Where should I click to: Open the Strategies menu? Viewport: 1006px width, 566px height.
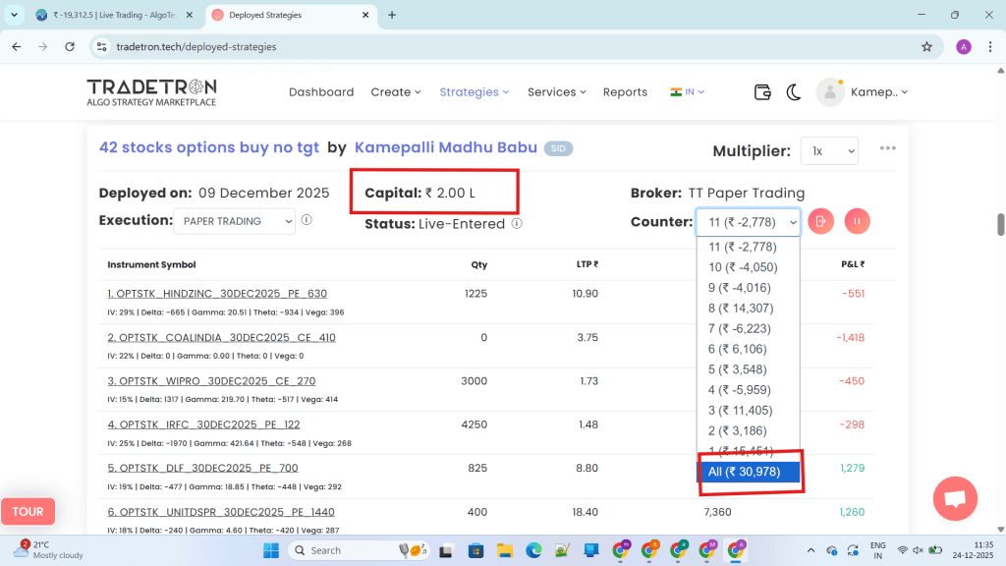(x=474, y=92)
